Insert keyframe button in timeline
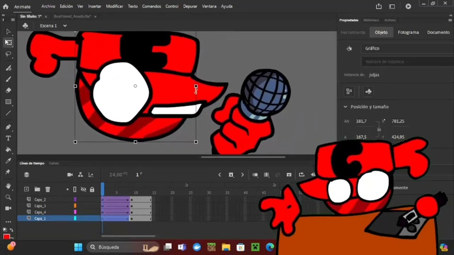 231,175
